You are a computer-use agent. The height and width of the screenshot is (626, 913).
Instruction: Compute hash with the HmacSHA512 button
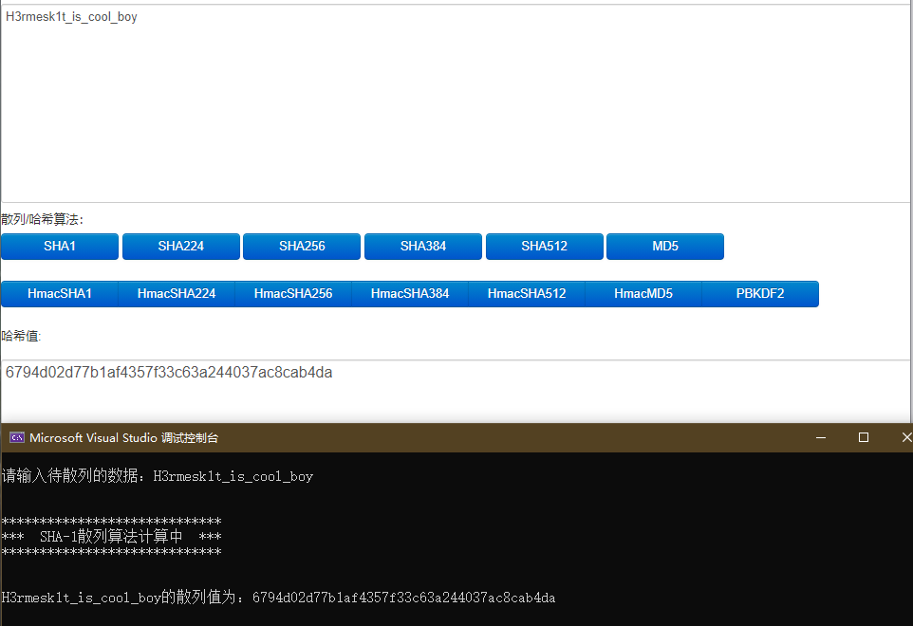pos(528,293)
